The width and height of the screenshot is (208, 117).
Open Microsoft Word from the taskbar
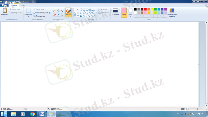(42, 114)
